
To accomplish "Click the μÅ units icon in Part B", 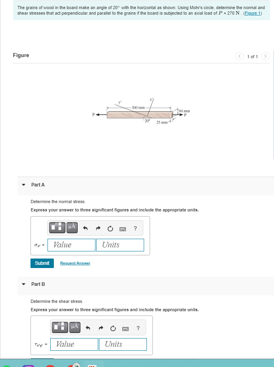I will point(74,327).
